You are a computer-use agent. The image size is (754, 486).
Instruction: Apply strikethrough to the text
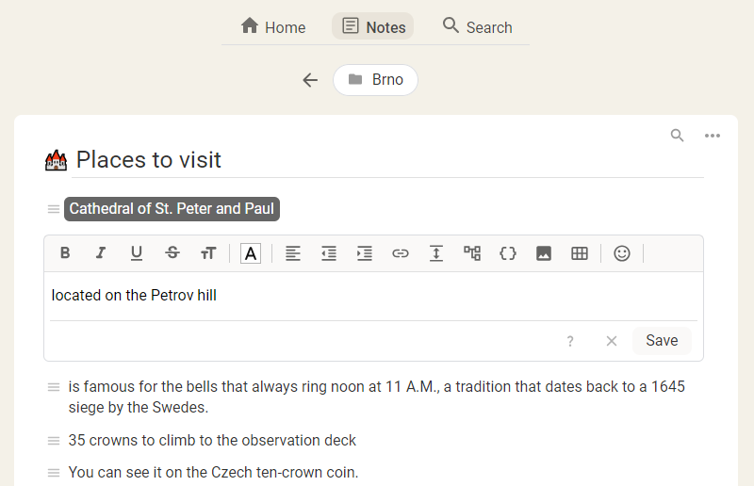tap(172, 253)
